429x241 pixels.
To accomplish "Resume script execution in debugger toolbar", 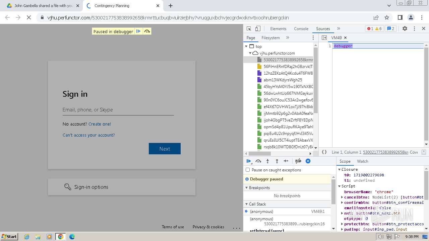I will pos(249,161).
